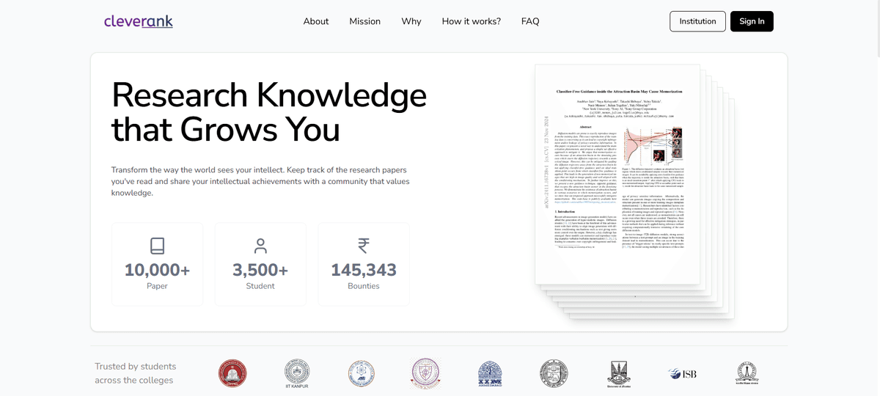Screen dimensions: 880x396
Task: Click the rupee icon above 145,343
Action: 364,246
